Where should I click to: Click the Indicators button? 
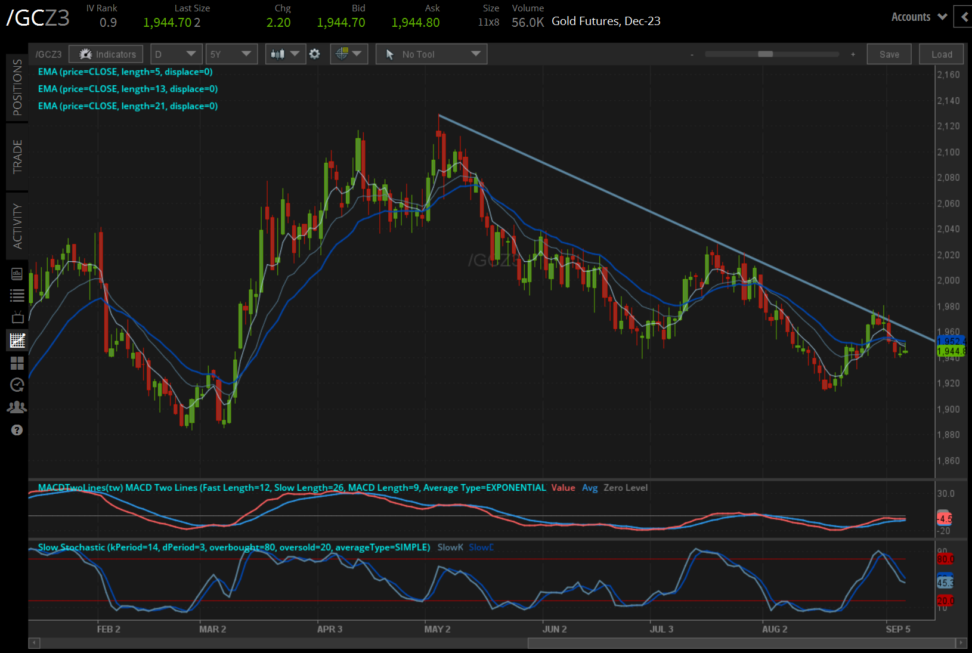point(106,54)
